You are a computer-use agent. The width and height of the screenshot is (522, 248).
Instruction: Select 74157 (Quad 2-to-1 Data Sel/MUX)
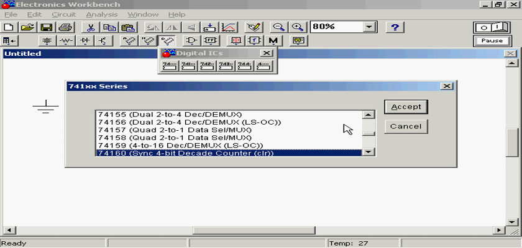click(x=229, y=130)
